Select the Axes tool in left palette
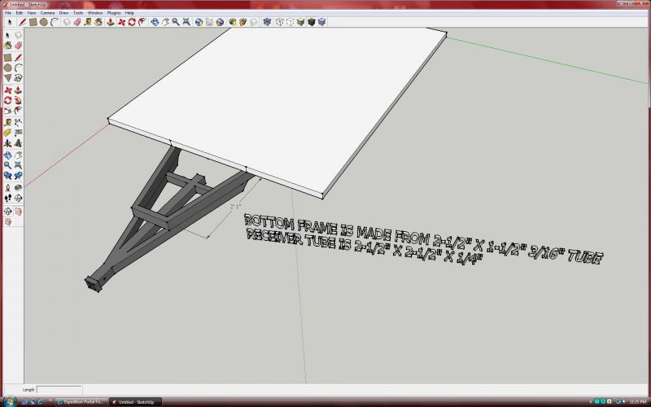 (x=7, y=143)
